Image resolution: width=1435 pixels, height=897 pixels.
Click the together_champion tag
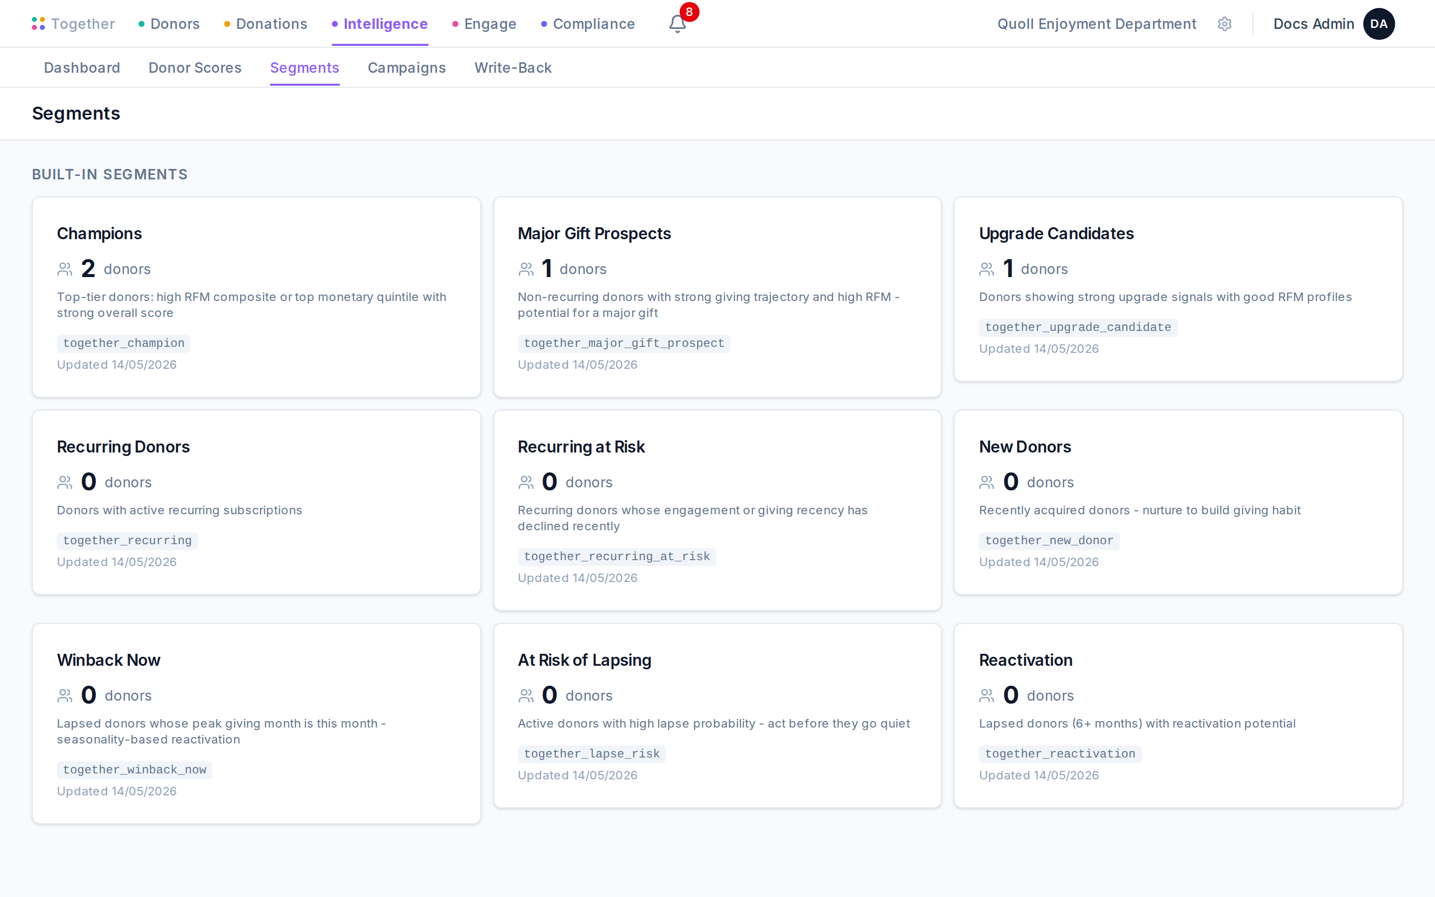tap(124, 343)
